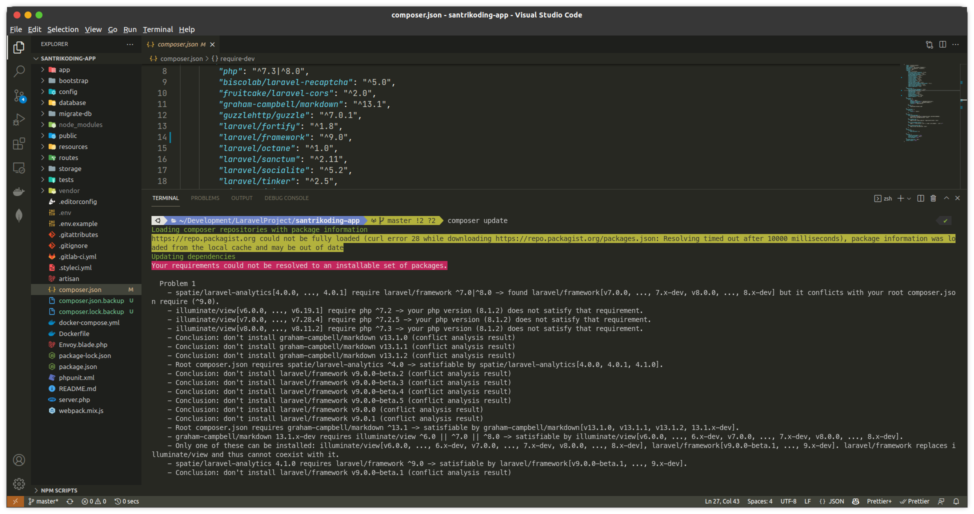The height and width of the screenshot is (514, 974).
Task: Open the README.md file
Action: pyautogui.click(x=86, y=389)
